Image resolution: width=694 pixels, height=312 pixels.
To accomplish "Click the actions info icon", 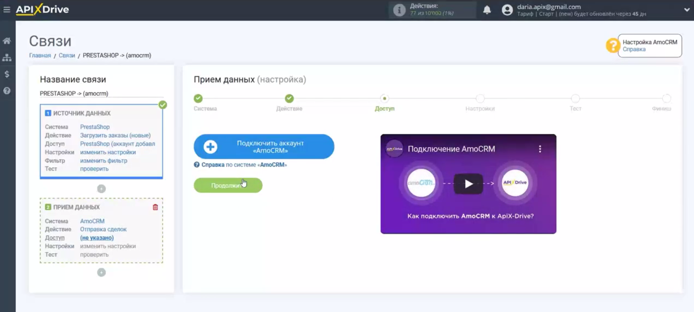I will (x=399, y=10).
